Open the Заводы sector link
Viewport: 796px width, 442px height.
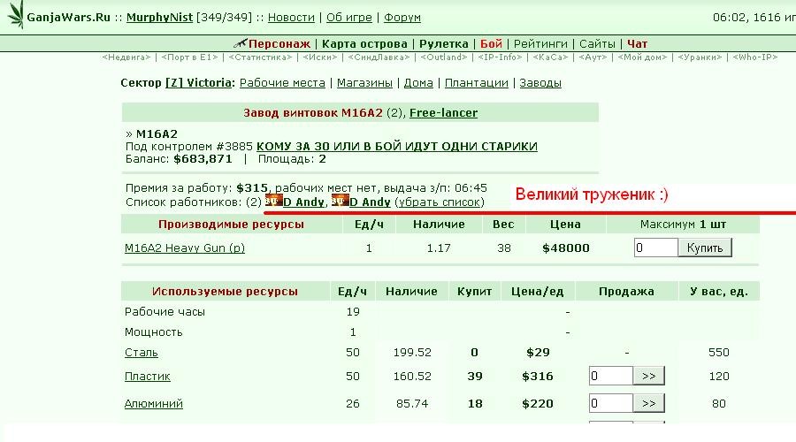pos(540,83)
